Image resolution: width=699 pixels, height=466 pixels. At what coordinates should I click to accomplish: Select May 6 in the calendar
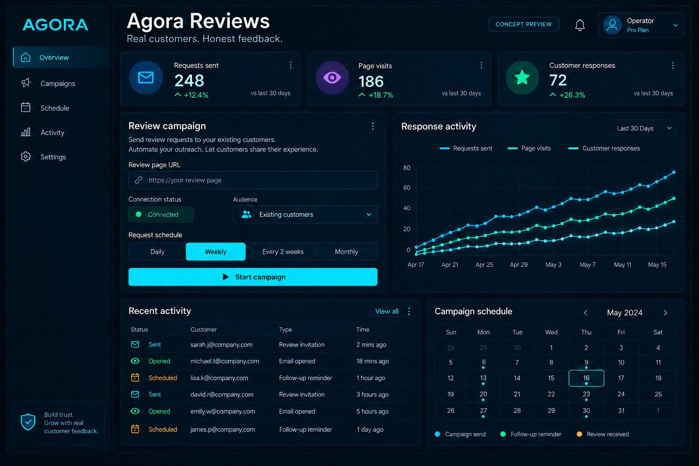click(483, 363)
